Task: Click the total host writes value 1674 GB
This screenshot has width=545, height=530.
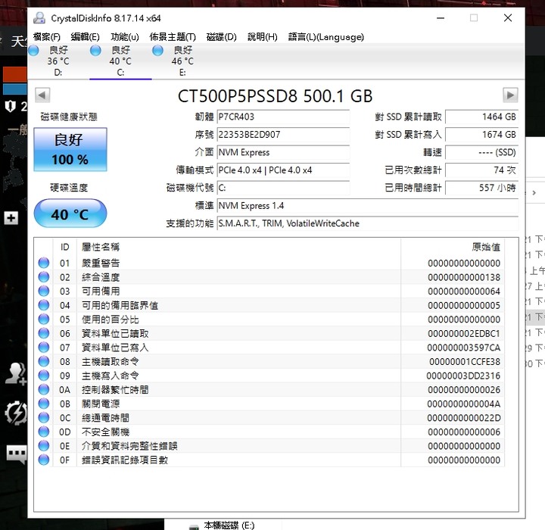Action: [481, 135]
